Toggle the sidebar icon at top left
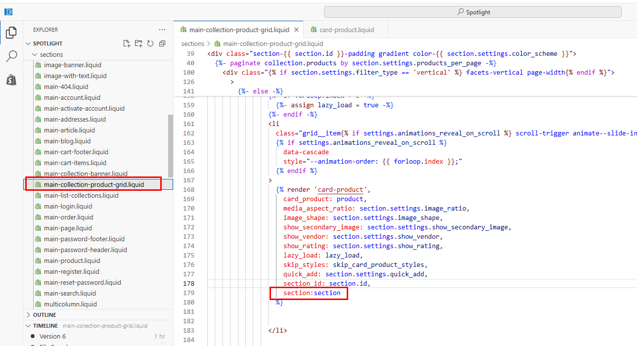 tap(8, 12)
